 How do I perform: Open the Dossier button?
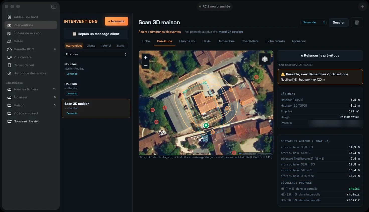(x=339, y=23)
